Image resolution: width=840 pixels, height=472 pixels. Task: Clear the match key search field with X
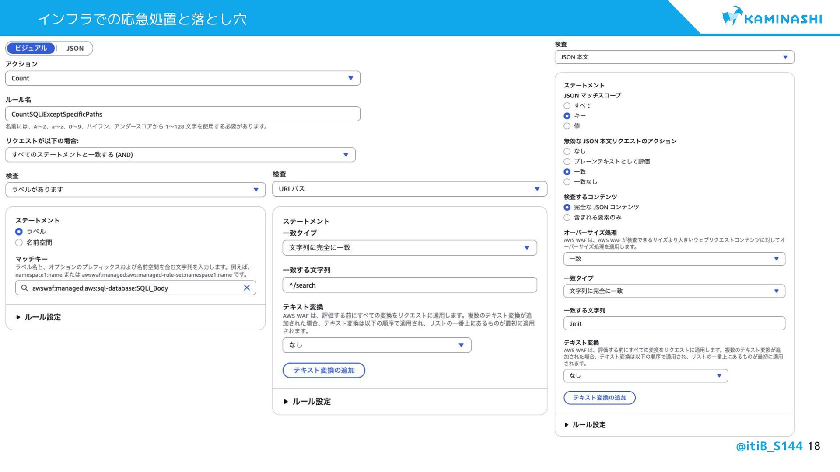(x=247, y=288)
